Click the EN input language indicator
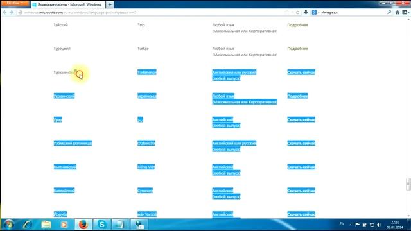The height and width of the screenshot is (231, 411). coord(342,224)
